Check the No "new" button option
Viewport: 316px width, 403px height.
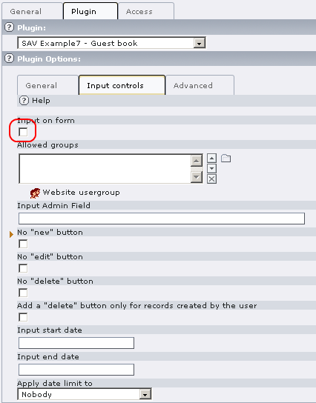tap(23, 244)
